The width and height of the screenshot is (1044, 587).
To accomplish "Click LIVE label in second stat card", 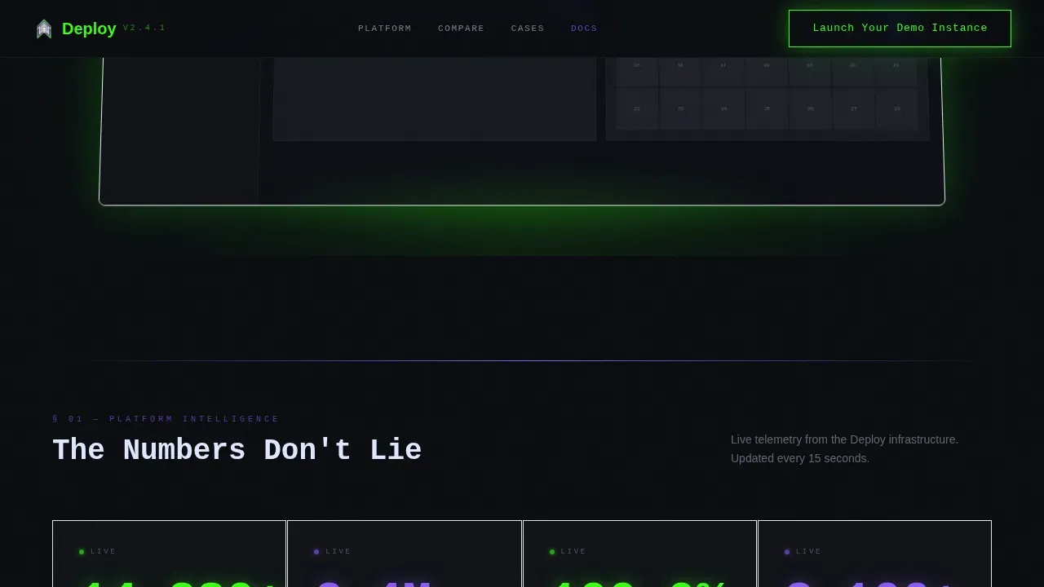I will point(338,552).
